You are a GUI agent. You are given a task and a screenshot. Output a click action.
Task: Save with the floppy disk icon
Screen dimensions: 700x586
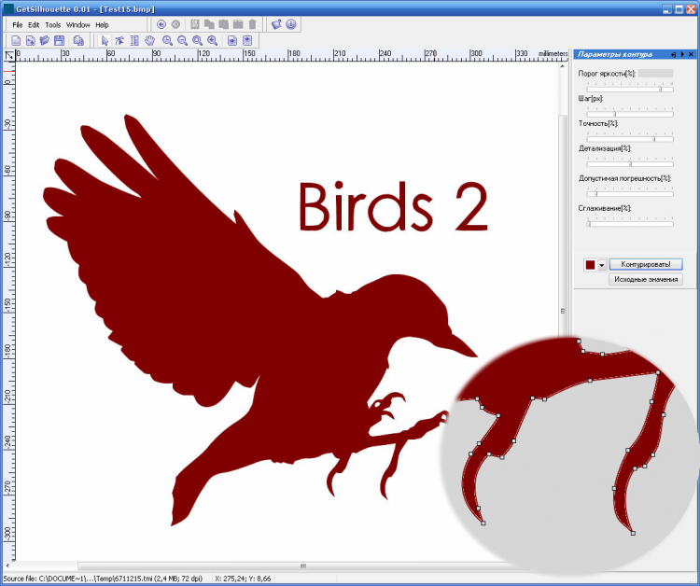(x=59, y=41)
